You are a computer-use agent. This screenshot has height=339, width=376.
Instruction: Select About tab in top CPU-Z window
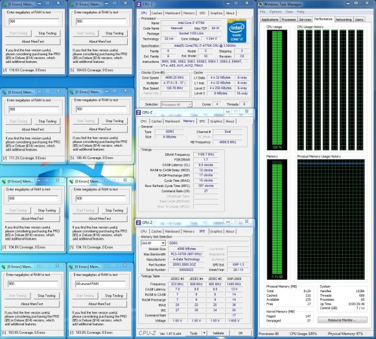(x=230, y=13)
